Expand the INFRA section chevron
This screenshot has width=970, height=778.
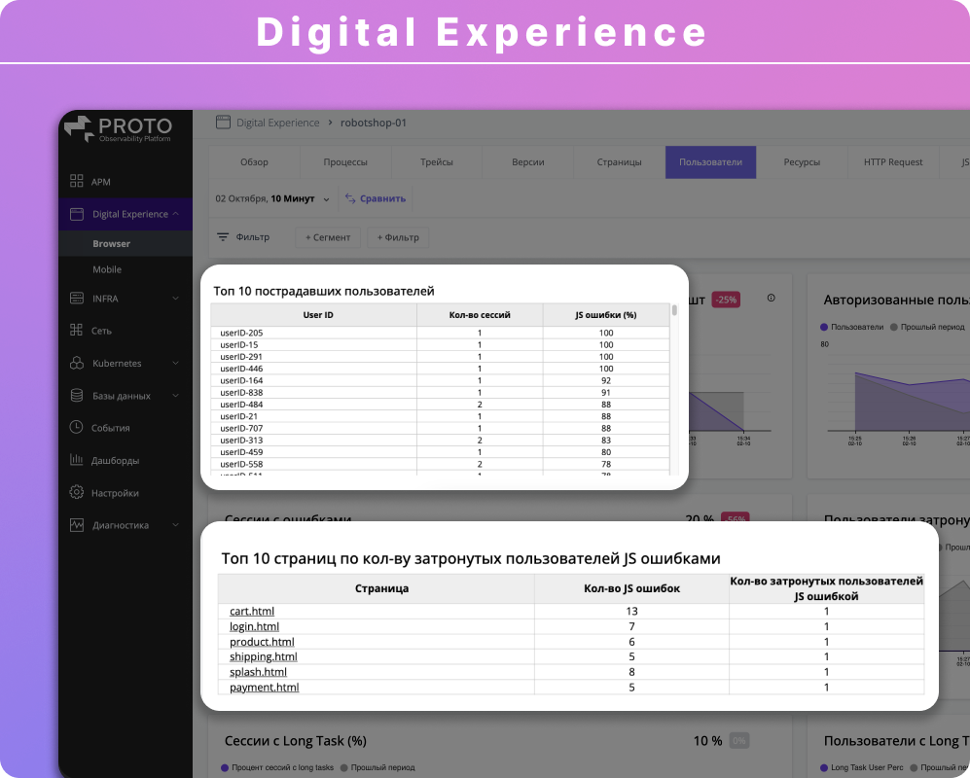(175, 298)
